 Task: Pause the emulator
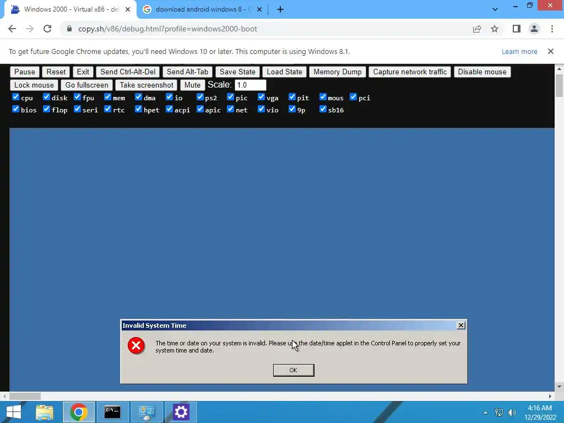(24, 72)
